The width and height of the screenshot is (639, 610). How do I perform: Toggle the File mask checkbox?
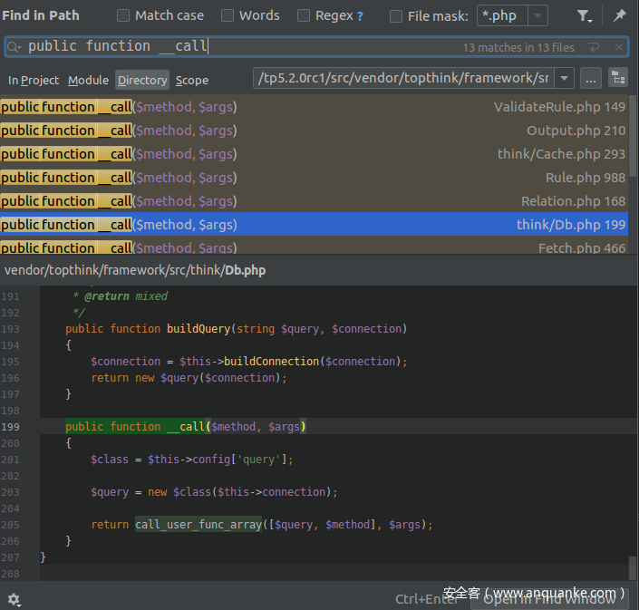click(396, 15)
